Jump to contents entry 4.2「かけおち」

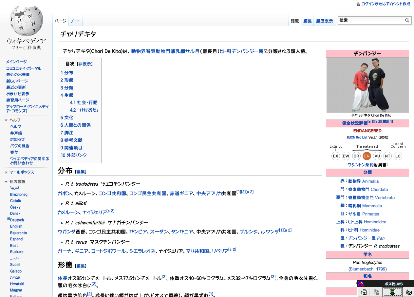(84, 110)
